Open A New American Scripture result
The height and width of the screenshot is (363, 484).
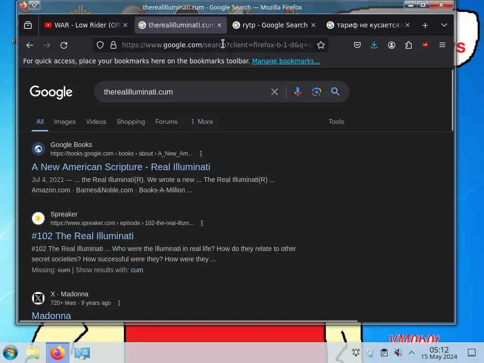pos(121,167)
